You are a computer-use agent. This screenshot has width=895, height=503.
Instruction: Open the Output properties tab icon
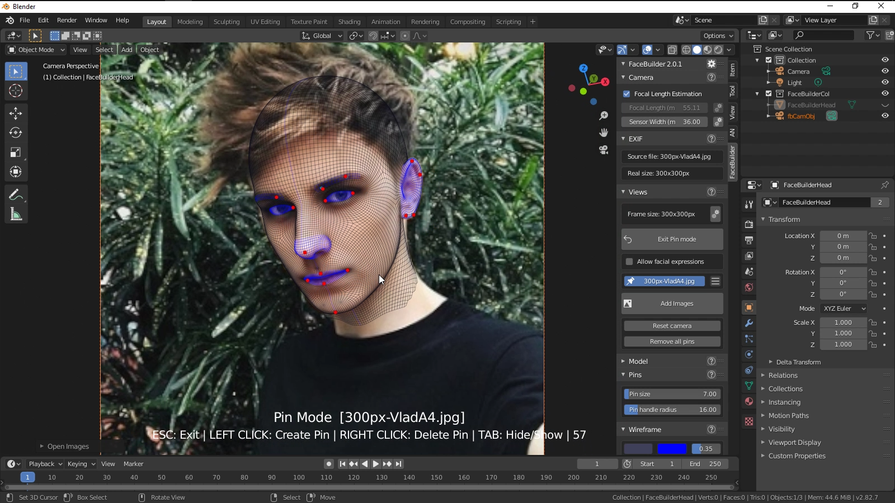[749, 240]
